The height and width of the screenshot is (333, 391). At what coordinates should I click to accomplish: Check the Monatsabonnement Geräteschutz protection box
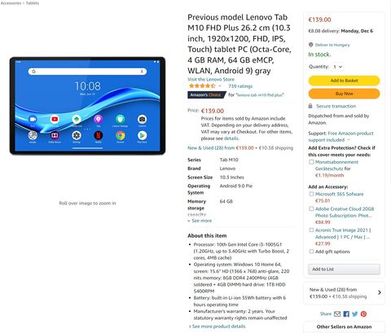[x=311, y=162]
